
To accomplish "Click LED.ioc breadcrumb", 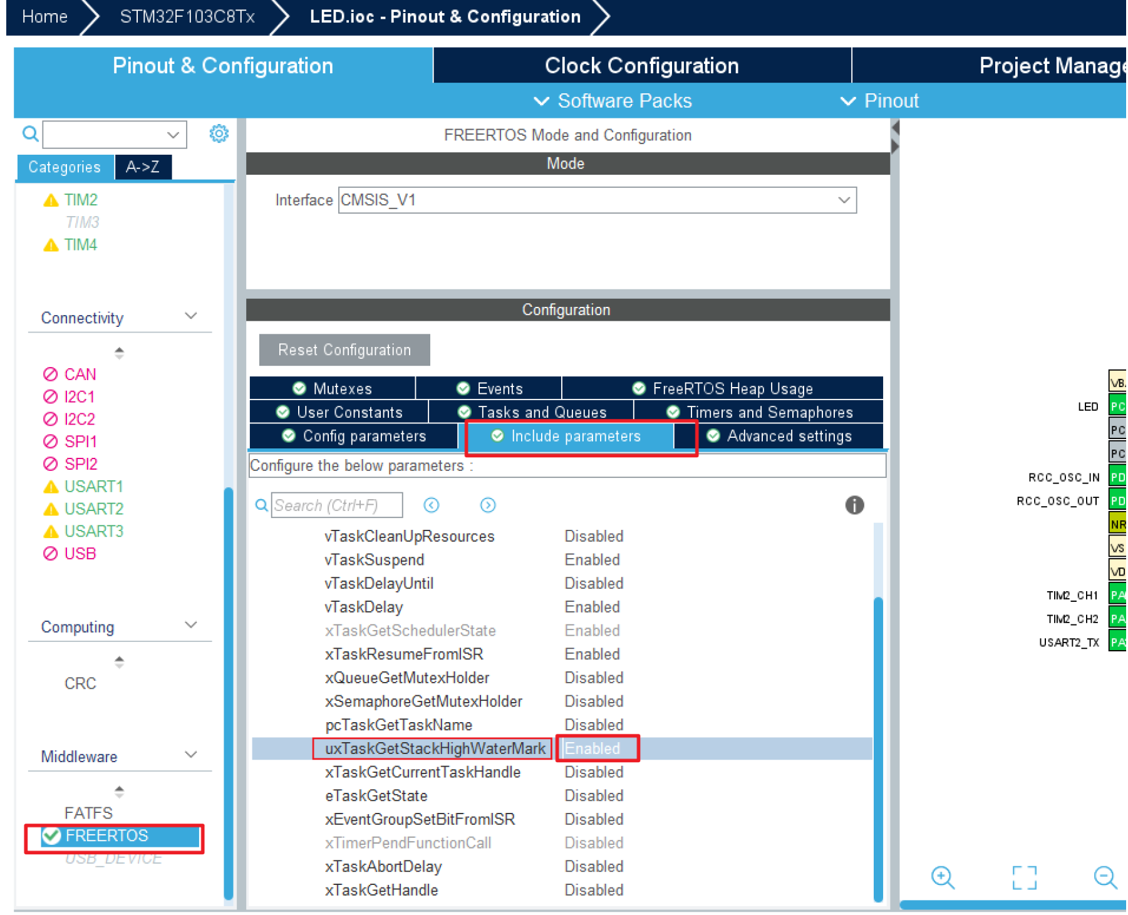I will pos(445,16).
